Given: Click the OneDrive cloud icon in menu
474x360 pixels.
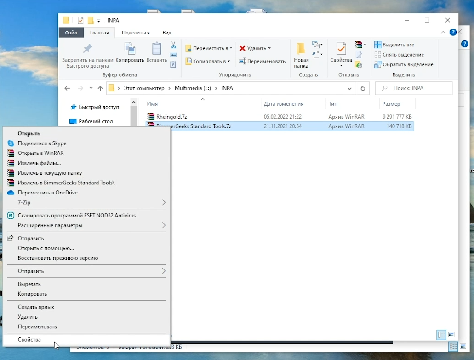Looking at the screenshot, I should [11, 193].
